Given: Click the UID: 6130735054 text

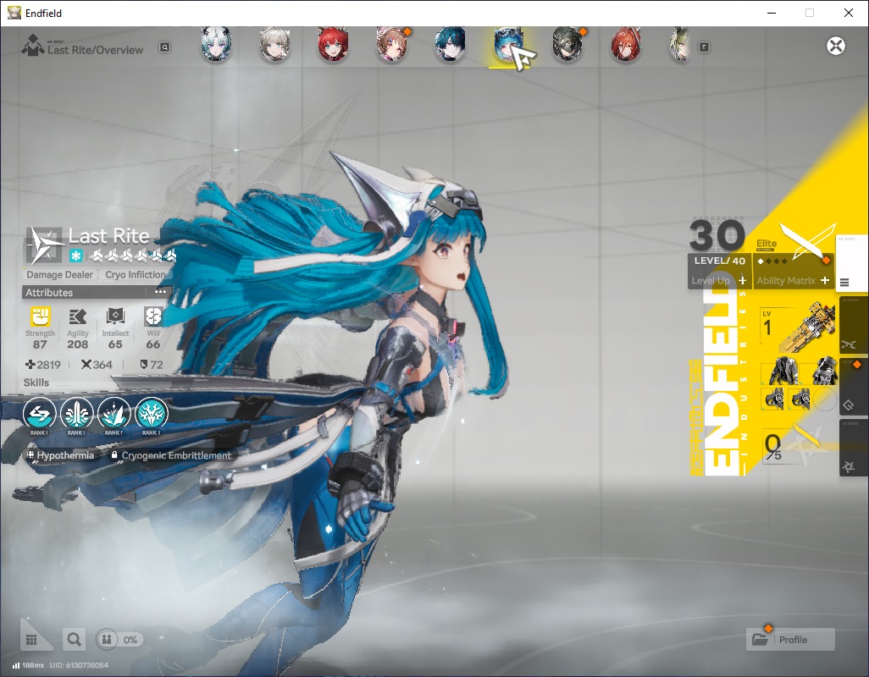Looking at the screenshot, I should pos(79,665).
